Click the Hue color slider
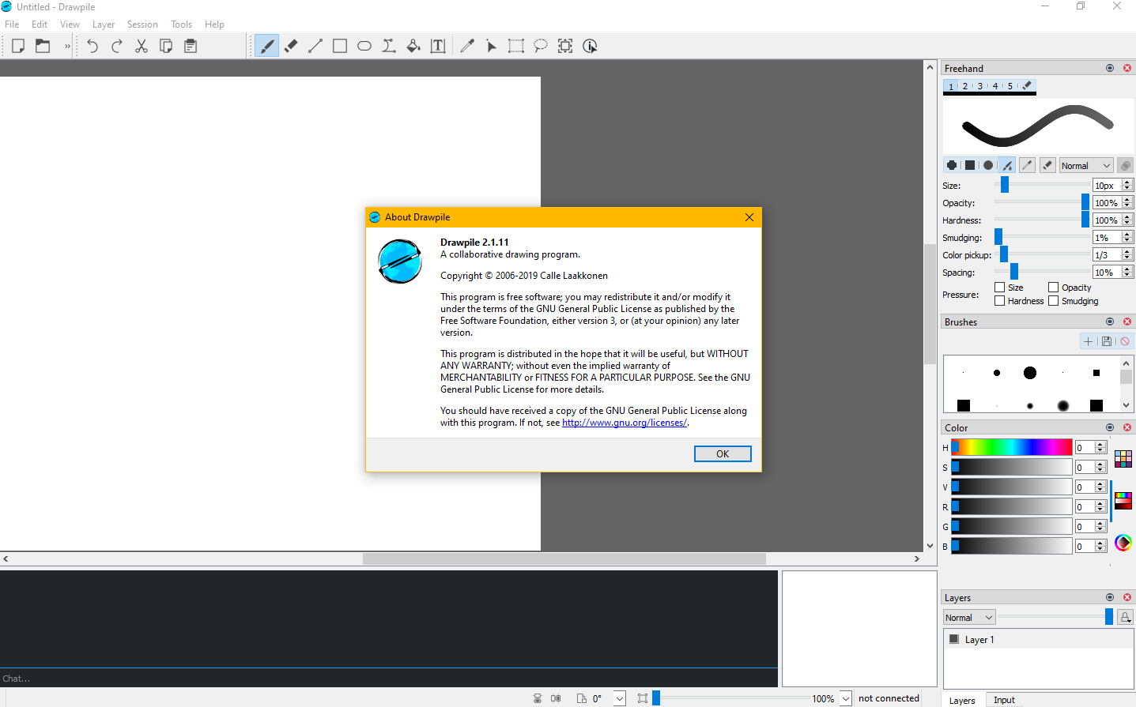The width and height of the screenshot is (1136, 707). pos(1011,447)
